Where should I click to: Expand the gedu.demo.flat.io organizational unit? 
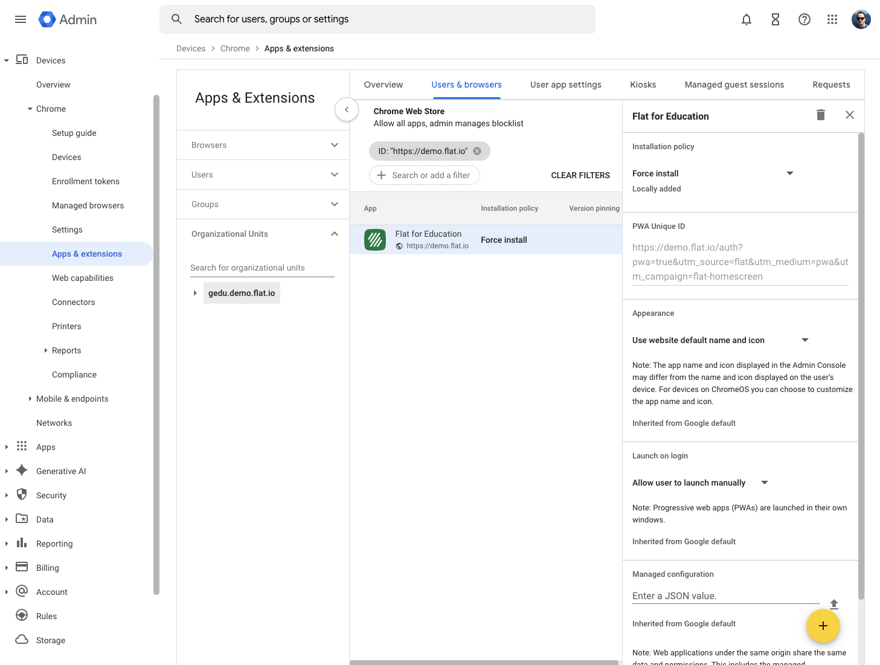pyautogui.click(x=195, y=293)
